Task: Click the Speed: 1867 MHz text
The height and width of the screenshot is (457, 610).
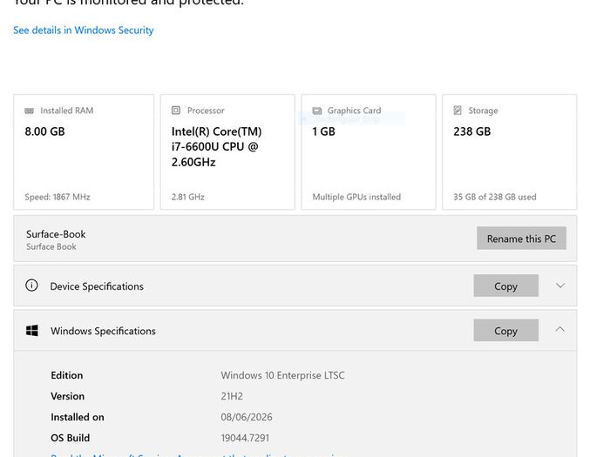Action: click(58, 197)
